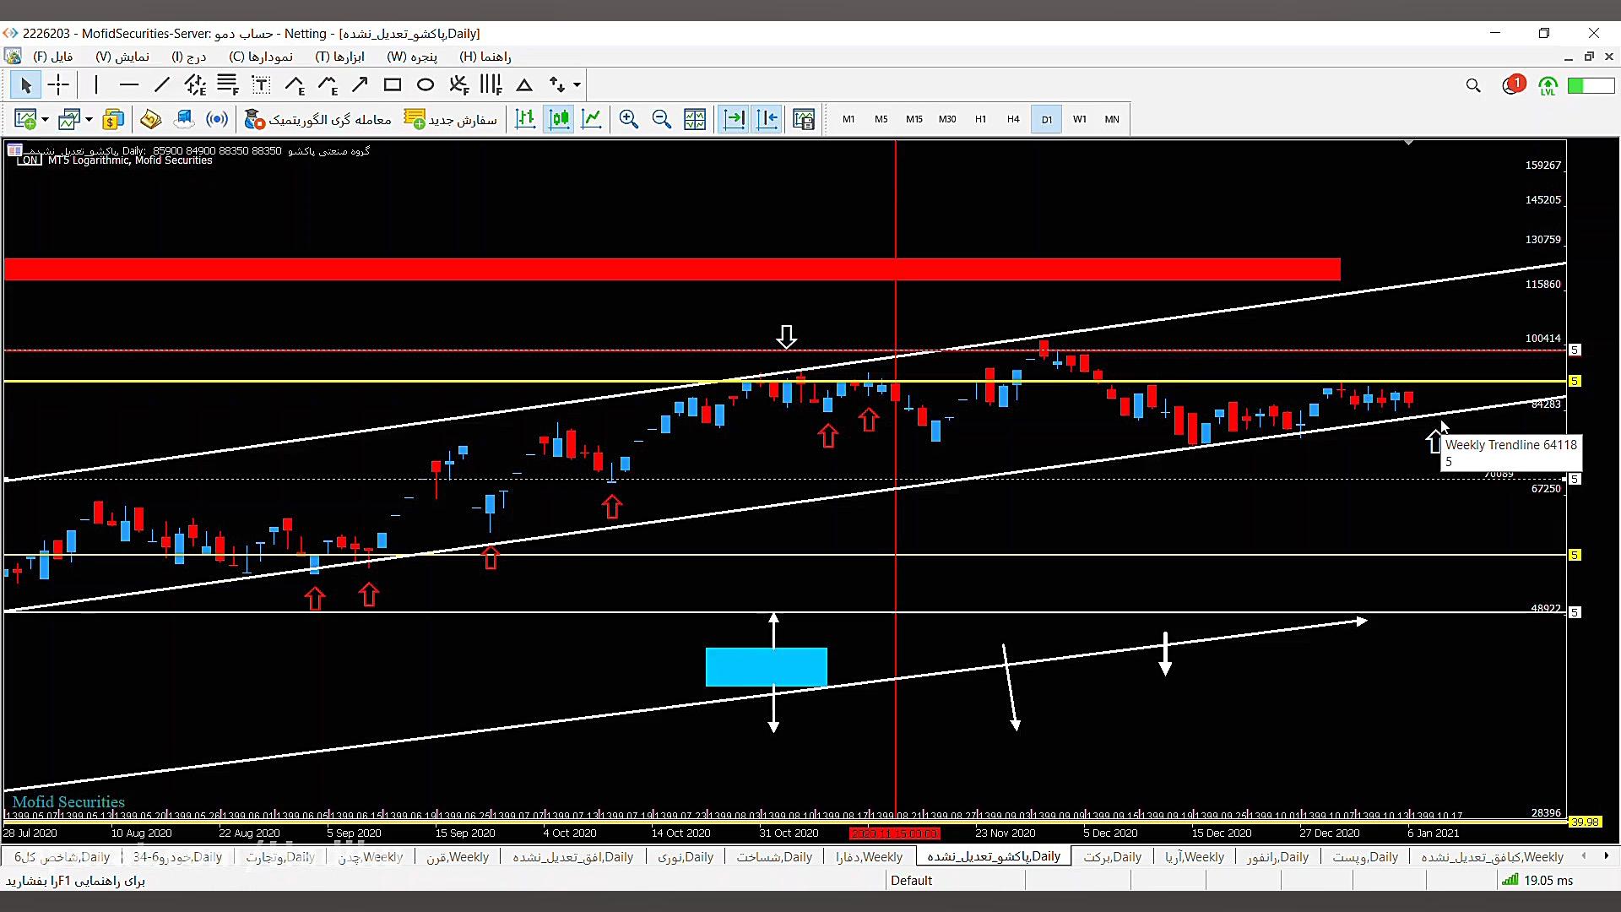Click the red rectangle zone on chart

[672, 269]
